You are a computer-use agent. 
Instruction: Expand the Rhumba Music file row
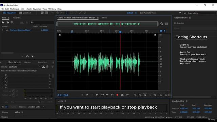(2, 30)
